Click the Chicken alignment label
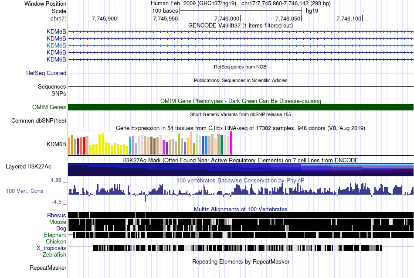Image resolution: width=414 pixels, height=278 pixels. 56,241
